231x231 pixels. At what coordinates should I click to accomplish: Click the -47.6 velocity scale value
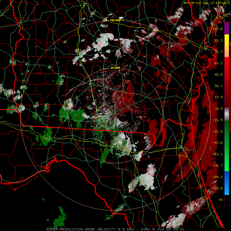(217, 143)
